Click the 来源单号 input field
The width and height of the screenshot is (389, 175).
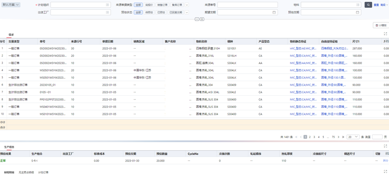tap(248, 5)
